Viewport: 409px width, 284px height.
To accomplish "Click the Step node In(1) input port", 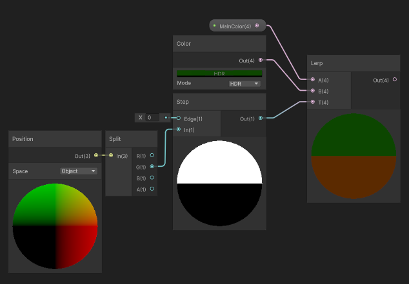I will coord(179,129).
